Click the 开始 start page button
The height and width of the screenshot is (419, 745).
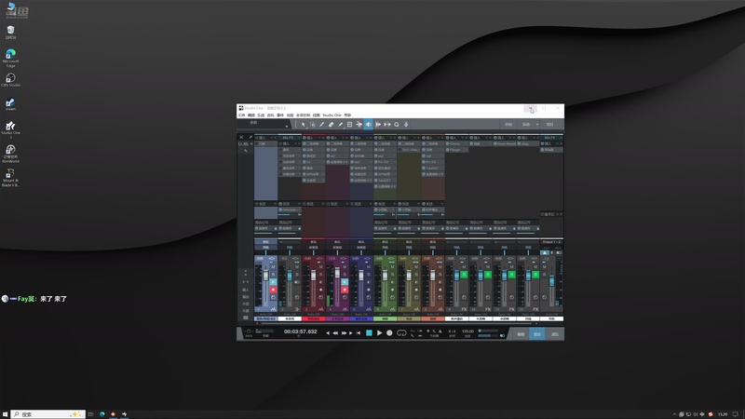pyautogui.click(x=508, y=125)
